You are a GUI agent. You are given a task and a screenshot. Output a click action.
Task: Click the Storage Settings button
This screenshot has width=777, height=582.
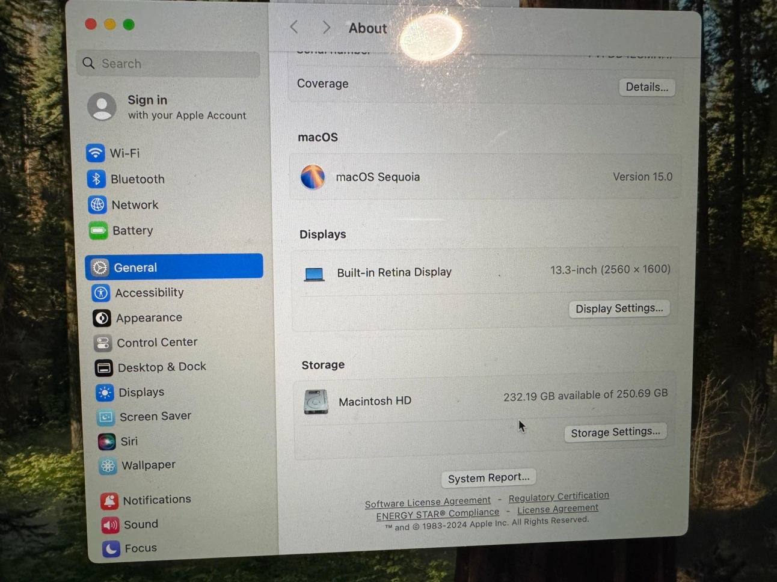[x=615, y=432]
